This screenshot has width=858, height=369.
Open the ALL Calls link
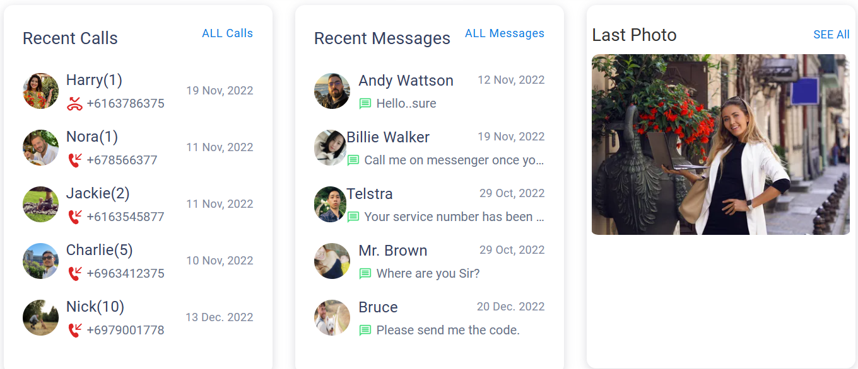[x=227, y=33]
